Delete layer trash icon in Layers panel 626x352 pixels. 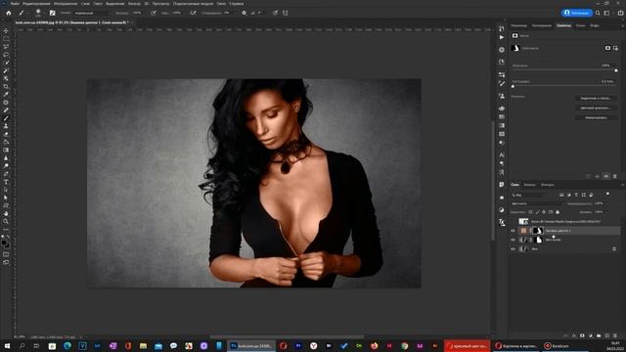click(615, 336)
